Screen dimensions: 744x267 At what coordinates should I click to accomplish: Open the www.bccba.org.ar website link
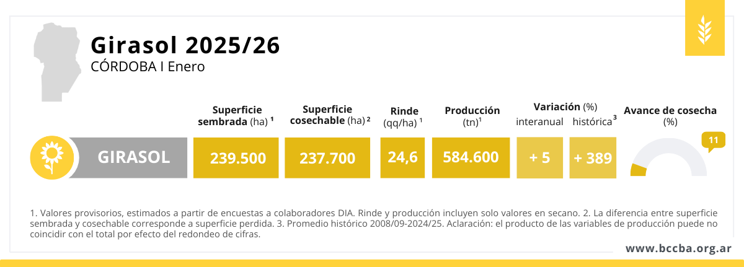(678, 248)
